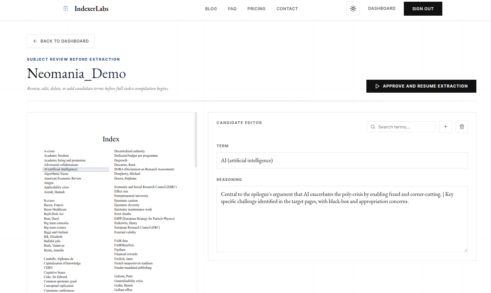The width and height of the screenshot is (491, 293).
Task: Select 'Bayer Healthcare' entry
Action: (55, 210)
